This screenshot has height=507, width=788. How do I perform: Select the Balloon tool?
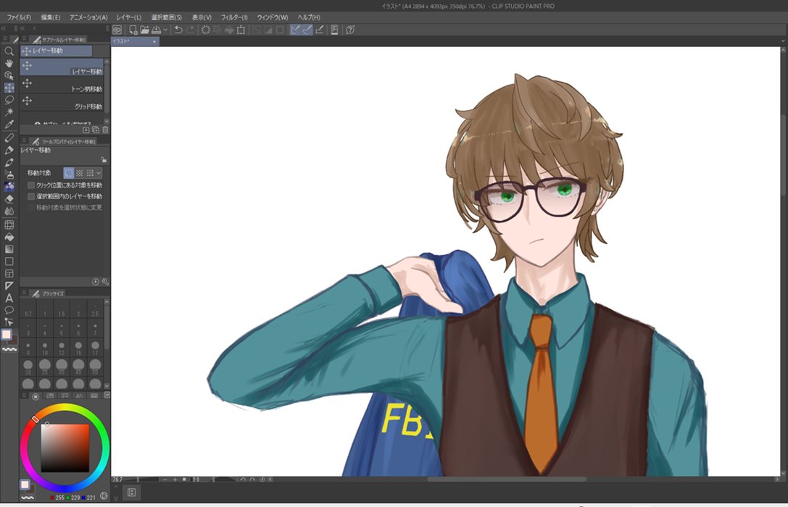tap(9, 310)
